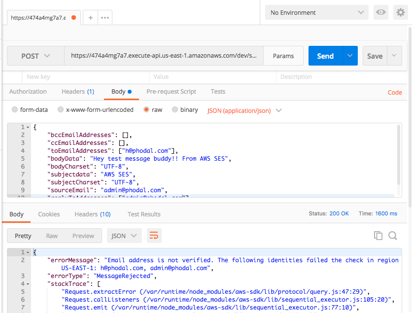Click the Save button
This screenshot has width=412, height=313.
375,56
